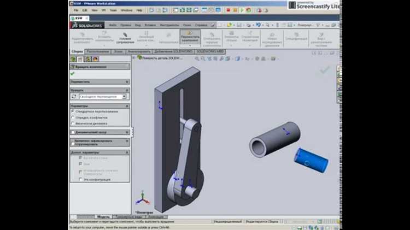Open the FeatureManager design tree icon
Image resolution: width=410 pixels, height=230 pixels.
point(73,59)
